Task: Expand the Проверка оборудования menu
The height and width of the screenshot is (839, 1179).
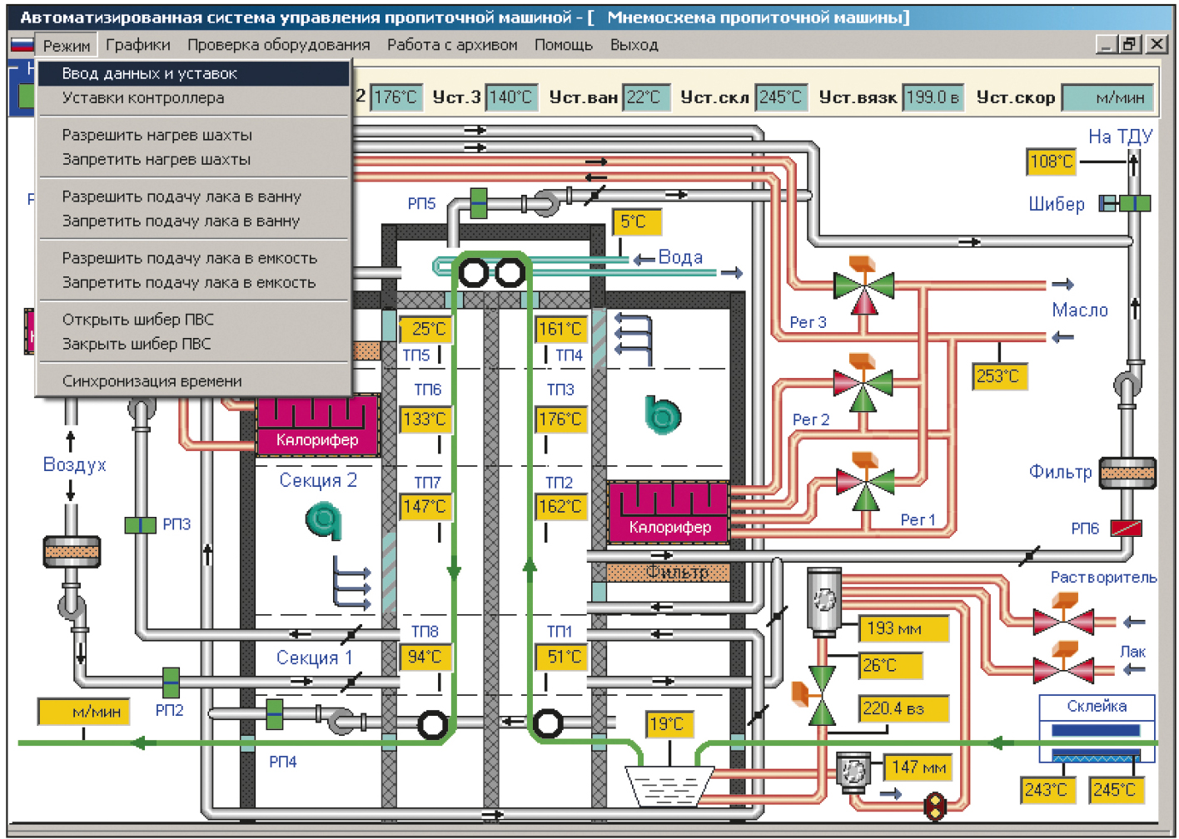Action: click(x=278, y=45)
